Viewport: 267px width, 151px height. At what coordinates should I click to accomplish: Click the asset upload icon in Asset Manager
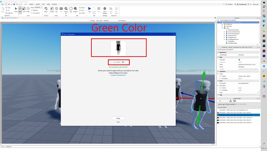click(x=230, y=101)
